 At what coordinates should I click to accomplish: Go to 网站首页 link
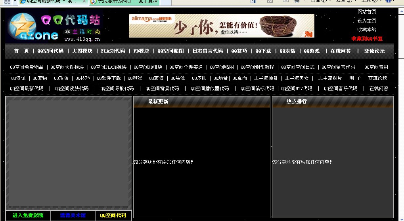point(367,12)
